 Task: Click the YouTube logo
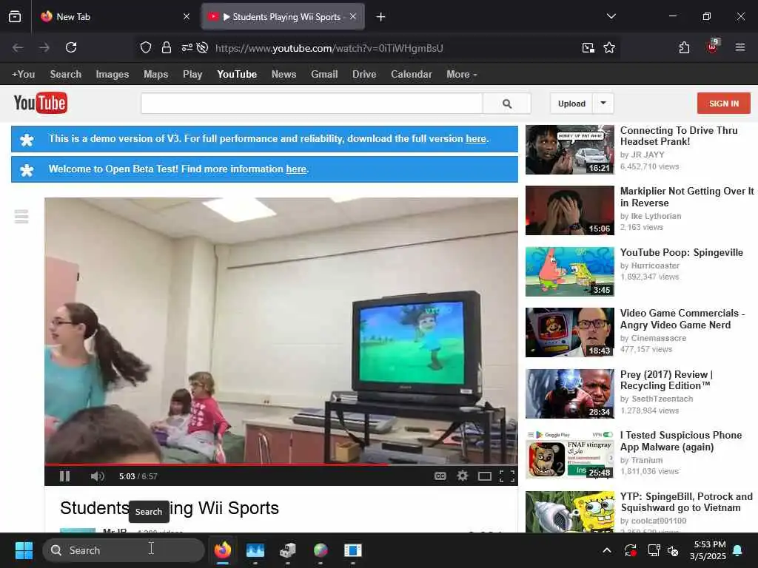point(41,103)
